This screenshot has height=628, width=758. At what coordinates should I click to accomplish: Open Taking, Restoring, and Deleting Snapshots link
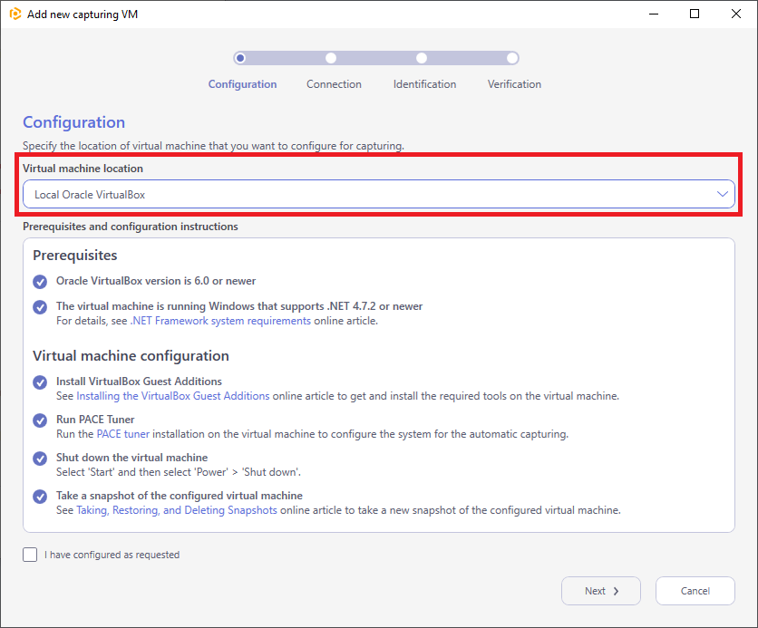point(177,510)
